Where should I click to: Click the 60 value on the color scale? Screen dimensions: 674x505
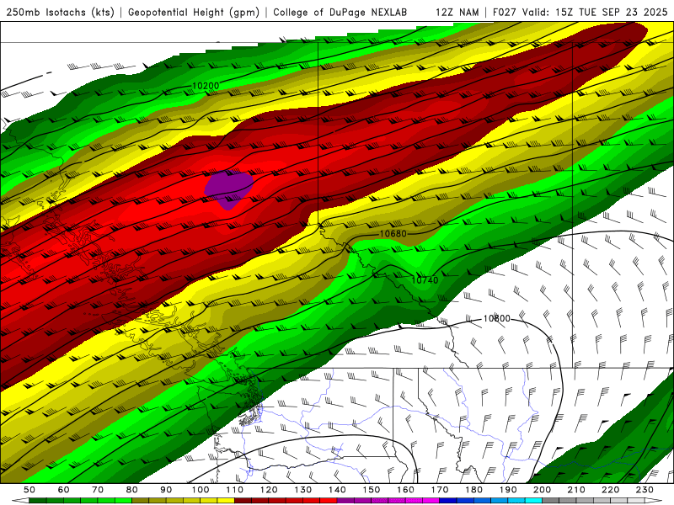pos(64,490)
